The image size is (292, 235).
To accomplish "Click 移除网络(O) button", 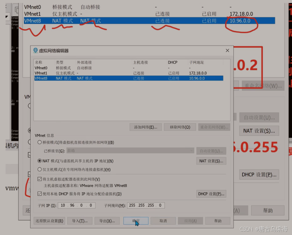I will [180, 127].
